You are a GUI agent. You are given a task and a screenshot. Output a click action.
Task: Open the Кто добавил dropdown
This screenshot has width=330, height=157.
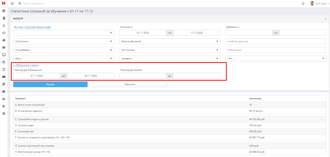tap(64, 50)
